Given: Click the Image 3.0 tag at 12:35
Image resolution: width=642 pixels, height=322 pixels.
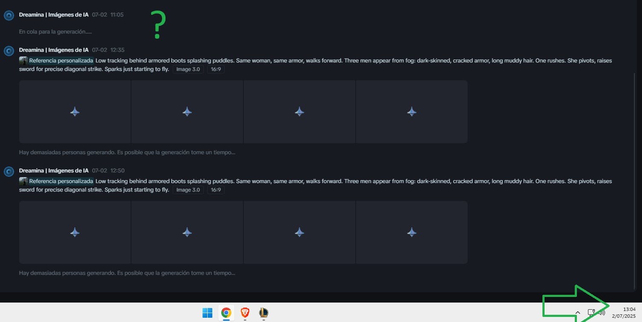Looking at the screenshot, I should pos(188,69).
